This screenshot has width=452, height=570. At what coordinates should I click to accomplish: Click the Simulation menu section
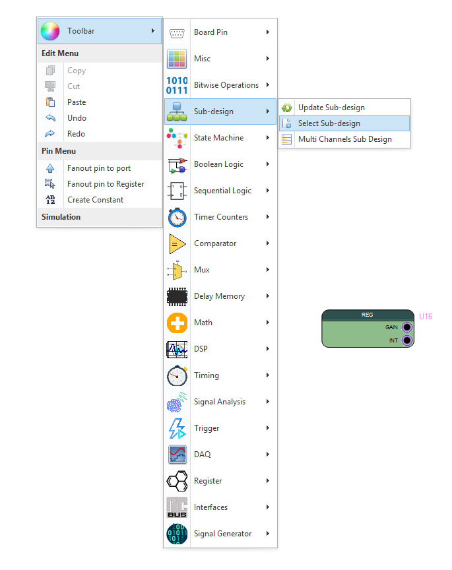(100, 217)
